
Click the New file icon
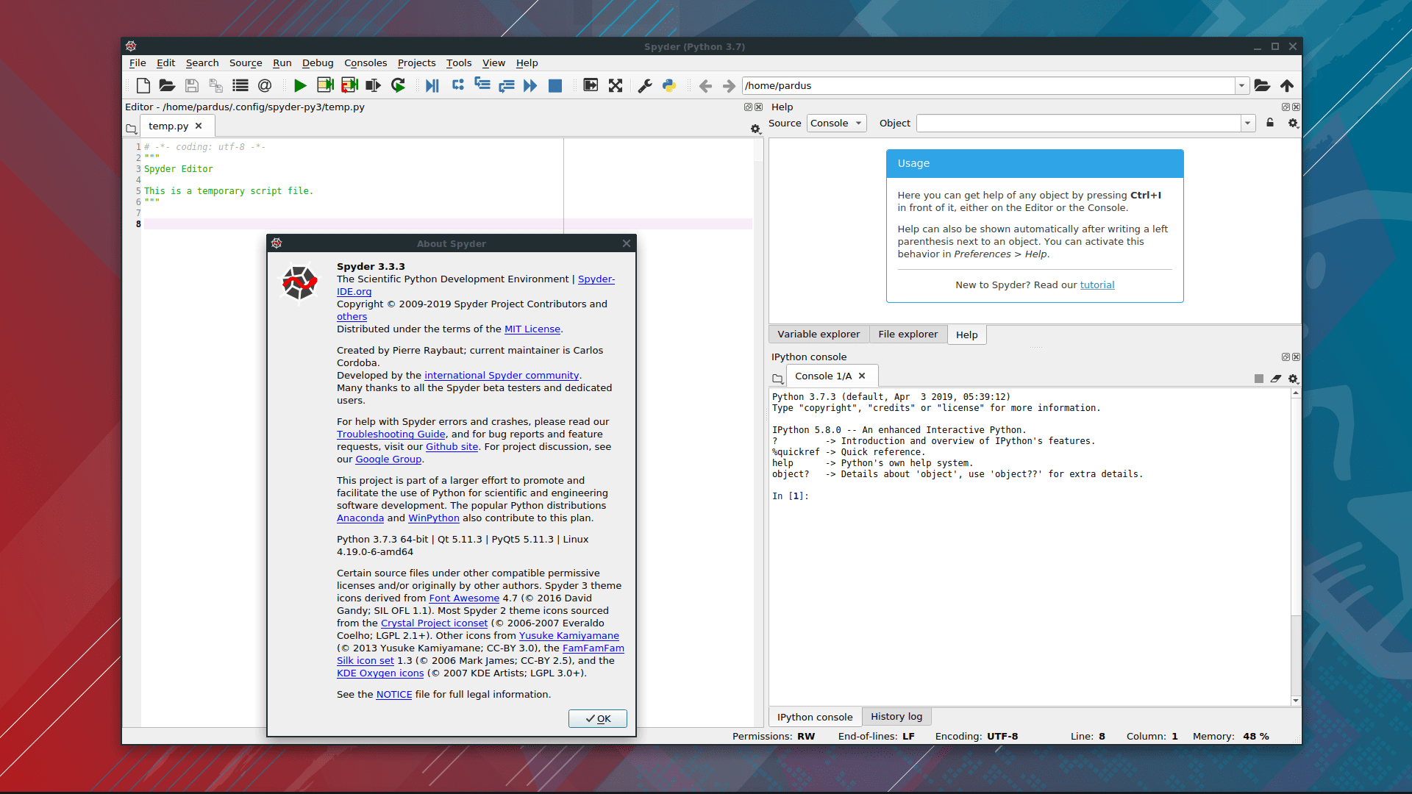(x=143, y=86)
